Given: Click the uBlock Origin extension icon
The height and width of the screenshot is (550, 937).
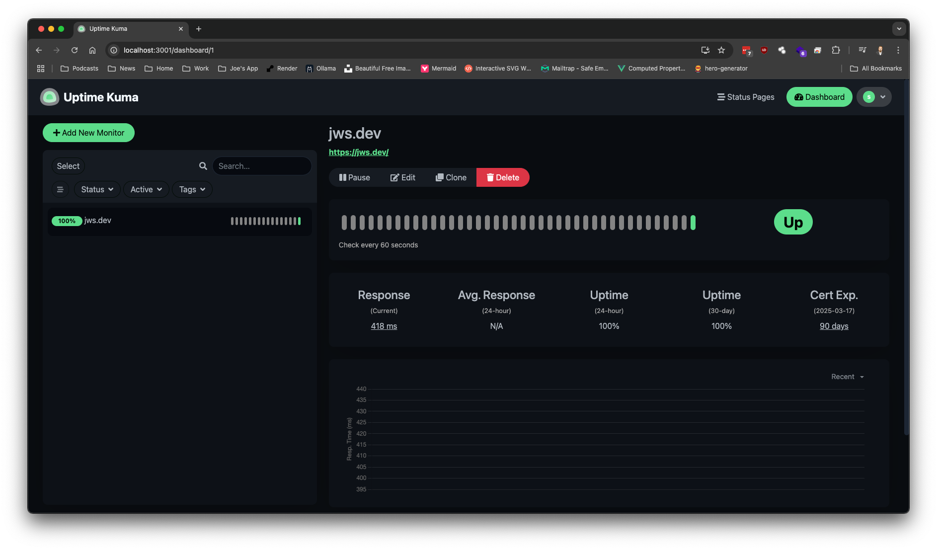Looking at the screenshot, I should (x=764, y=50).
